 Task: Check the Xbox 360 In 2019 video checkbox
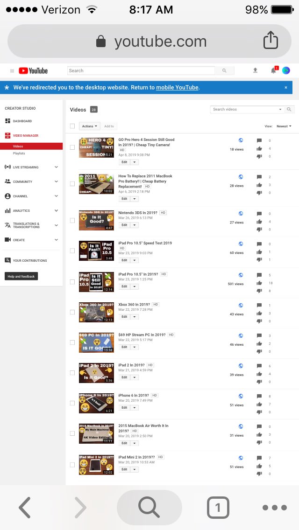click(72, 312)
